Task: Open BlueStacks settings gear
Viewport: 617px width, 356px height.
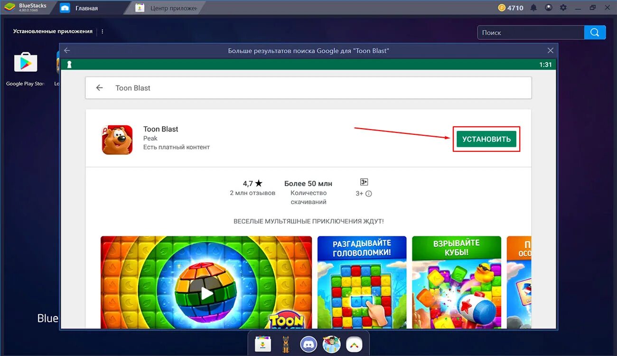Action: [x=563, y=8]
